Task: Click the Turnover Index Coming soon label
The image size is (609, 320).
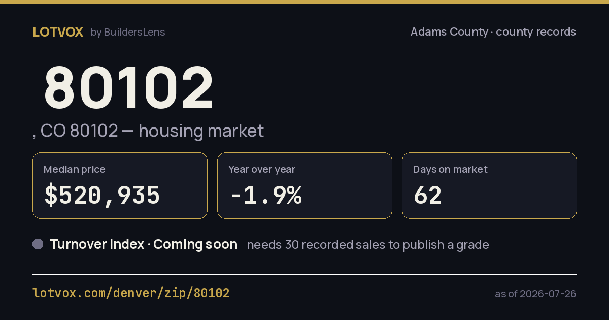Action: [x=144, y=244]
